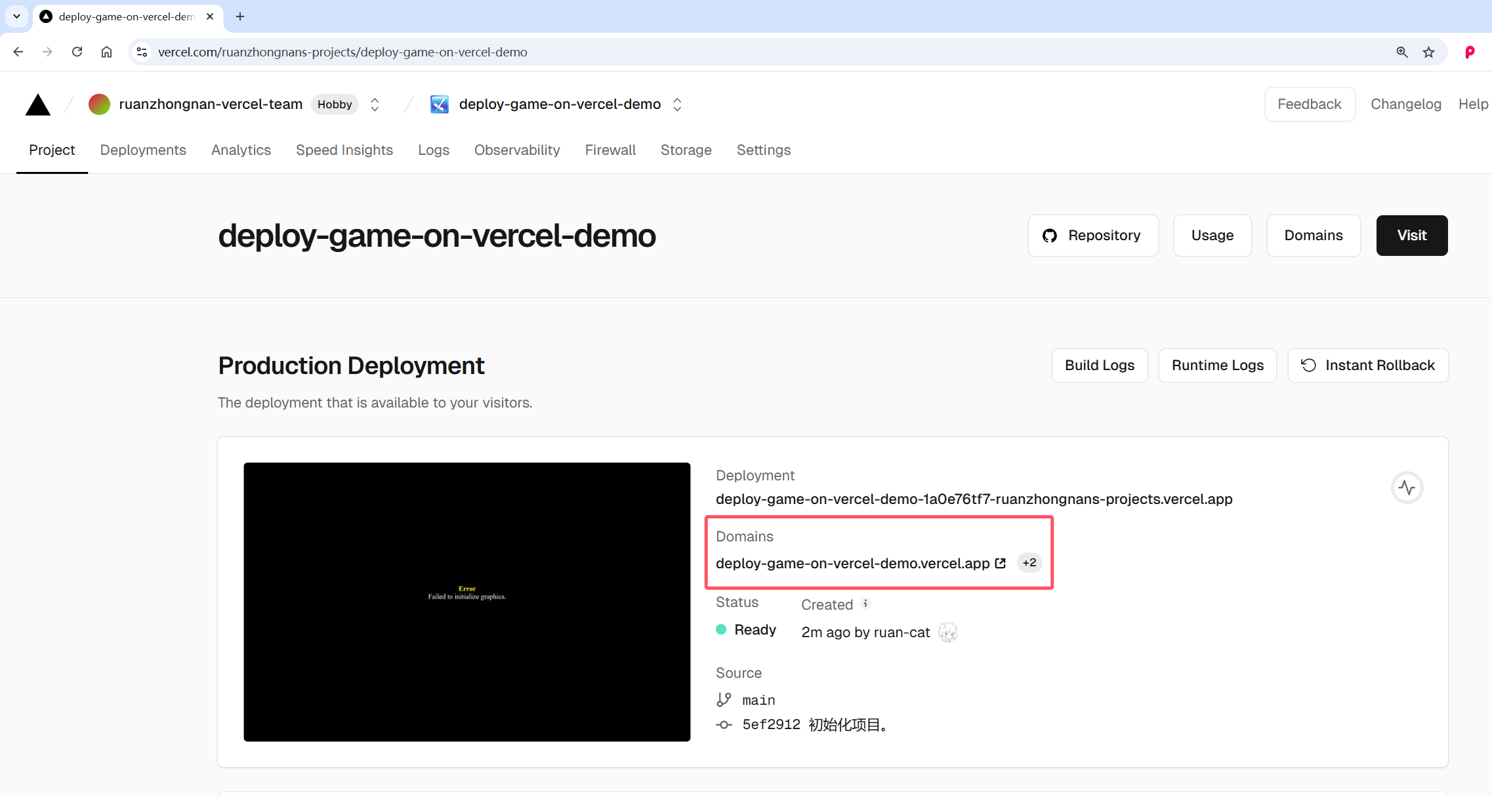Open the Changelog link
This screenshot has width=1492, height=796.
pos(1406,104)
